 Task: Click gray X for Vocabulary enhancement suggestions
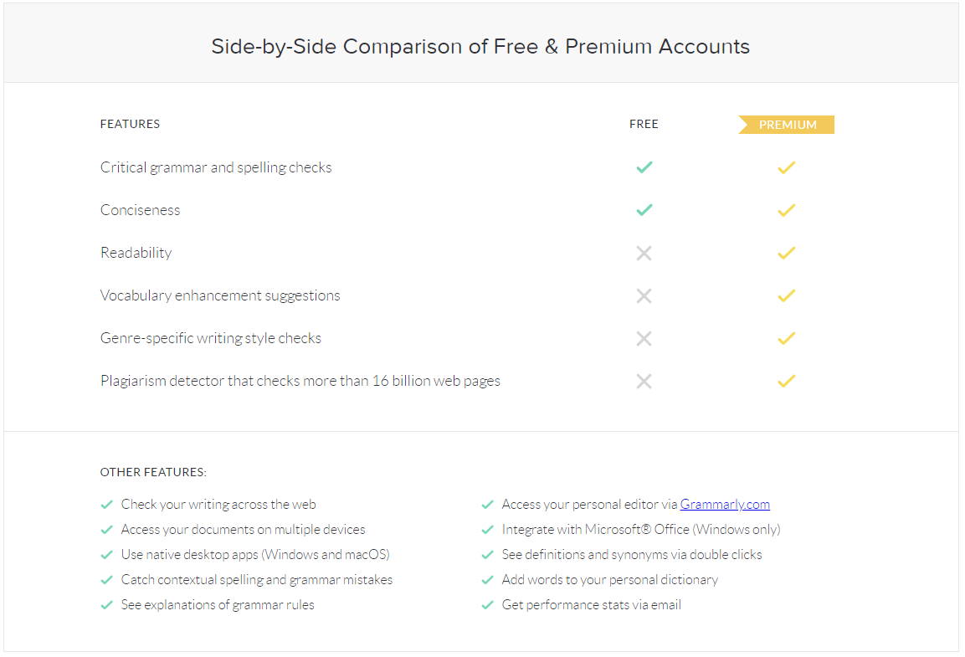[644, 295]
